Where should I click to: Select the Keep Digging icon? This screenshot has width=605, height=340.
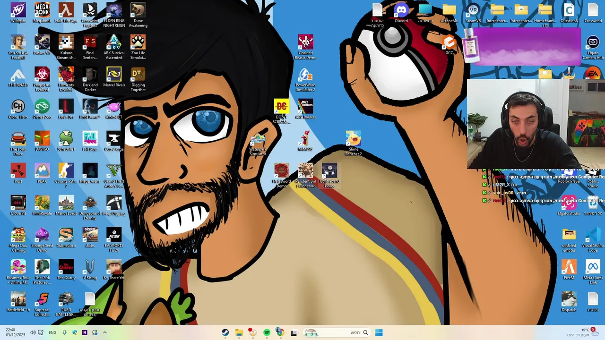(x=114, y=205)
